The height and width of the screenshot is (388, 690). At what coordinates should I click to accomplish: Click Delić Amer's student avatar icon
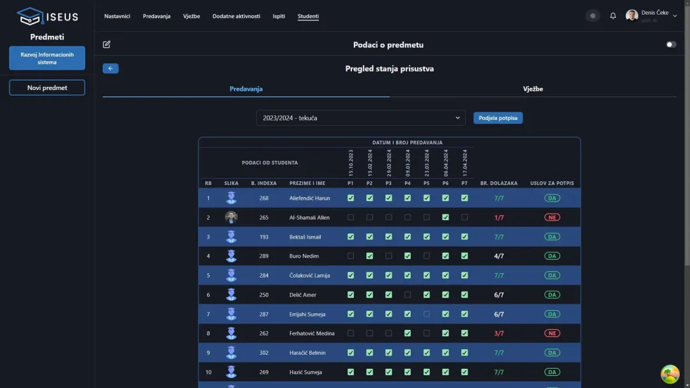coord(231,294)
